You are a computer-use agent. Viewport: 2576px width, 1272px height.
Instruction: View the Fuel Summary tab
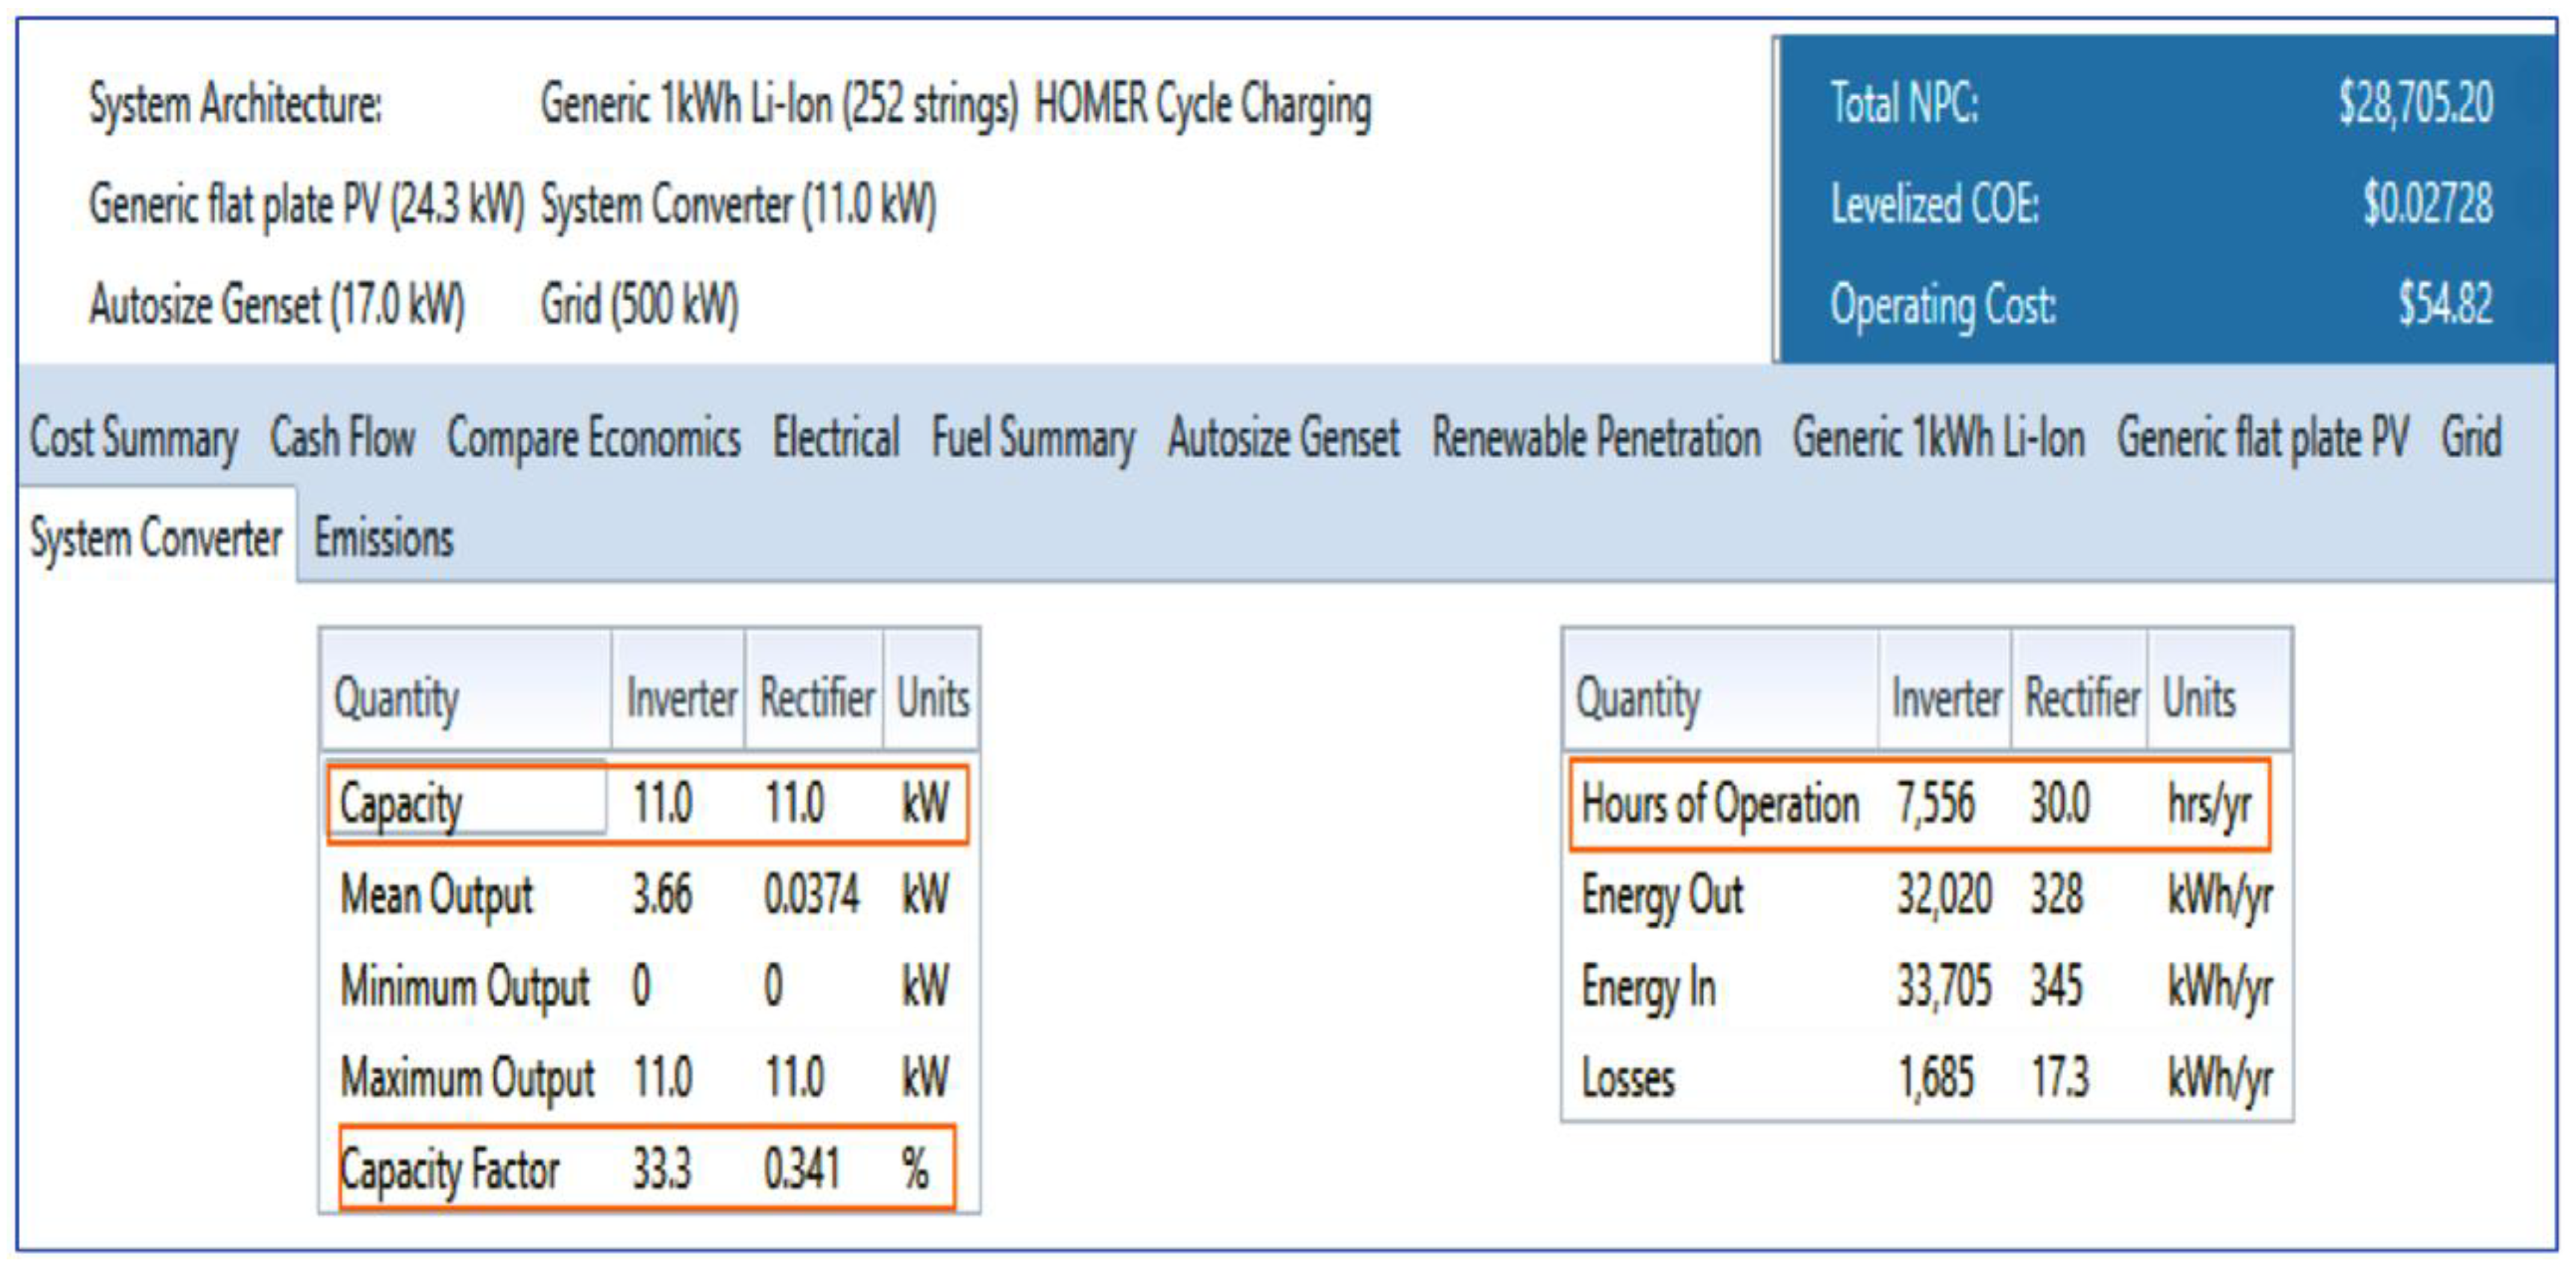(x=1032, y=438)
